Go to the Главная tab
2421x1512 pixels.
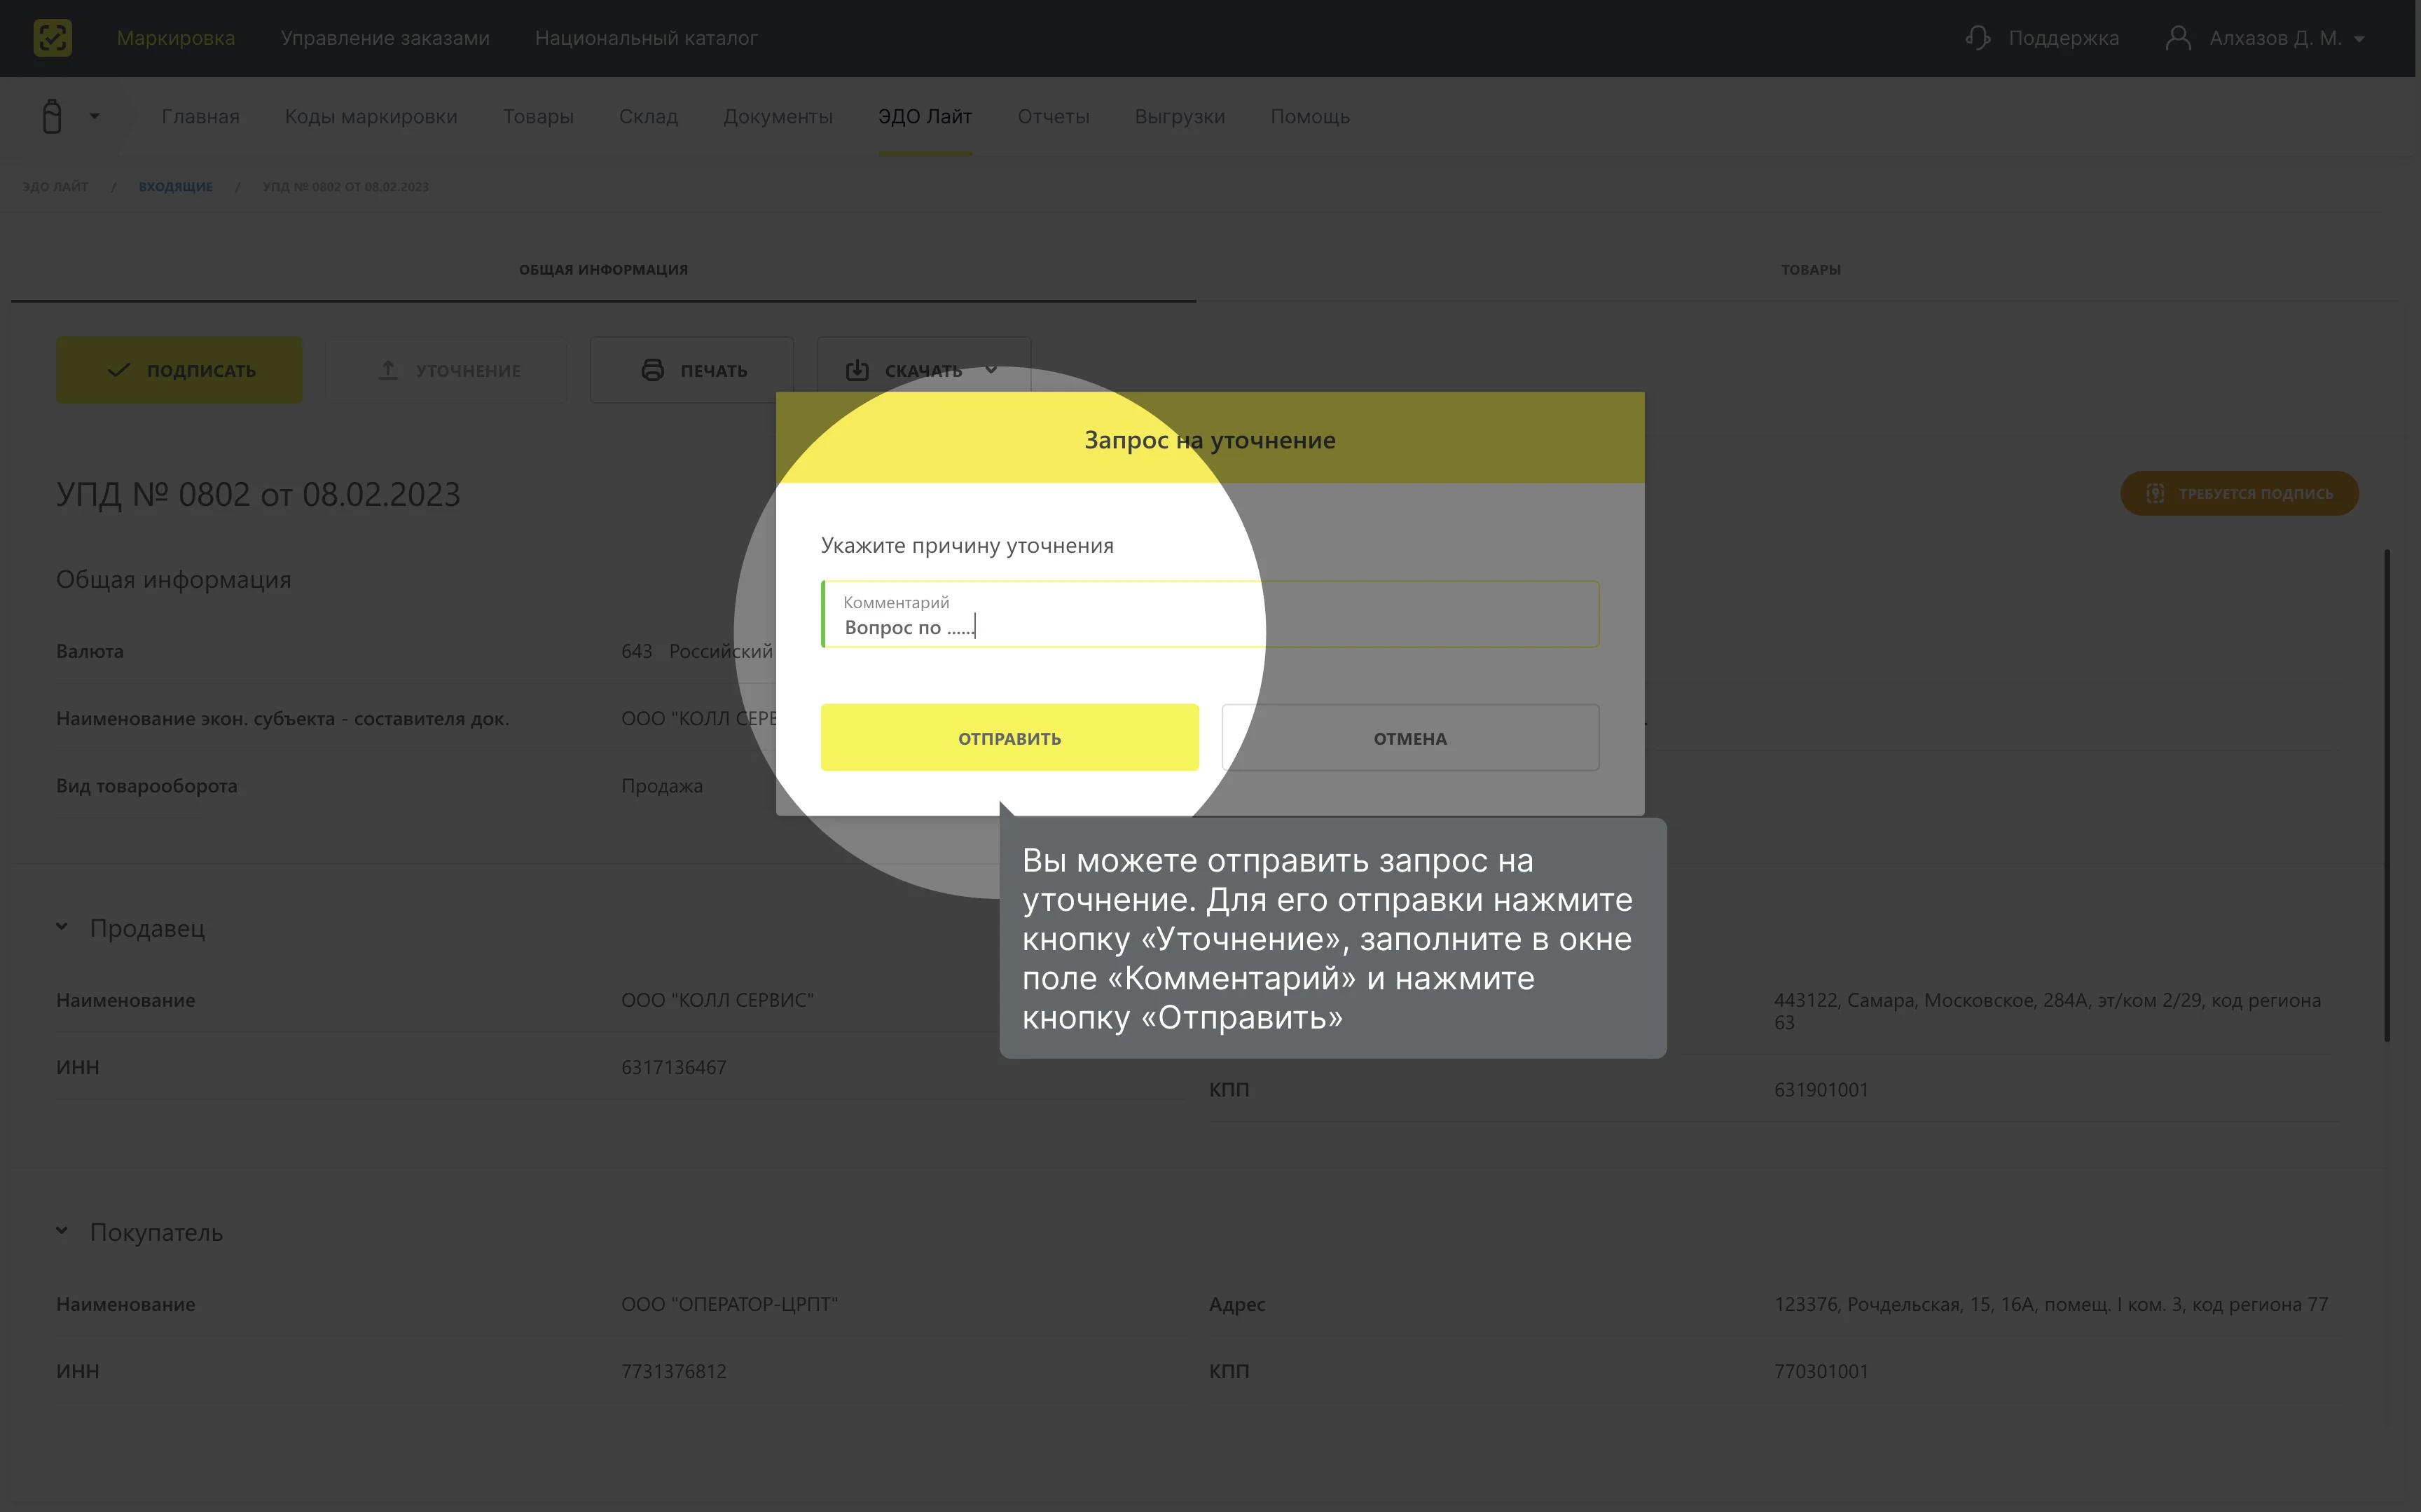pyautogui.click(x=200, y=116)
